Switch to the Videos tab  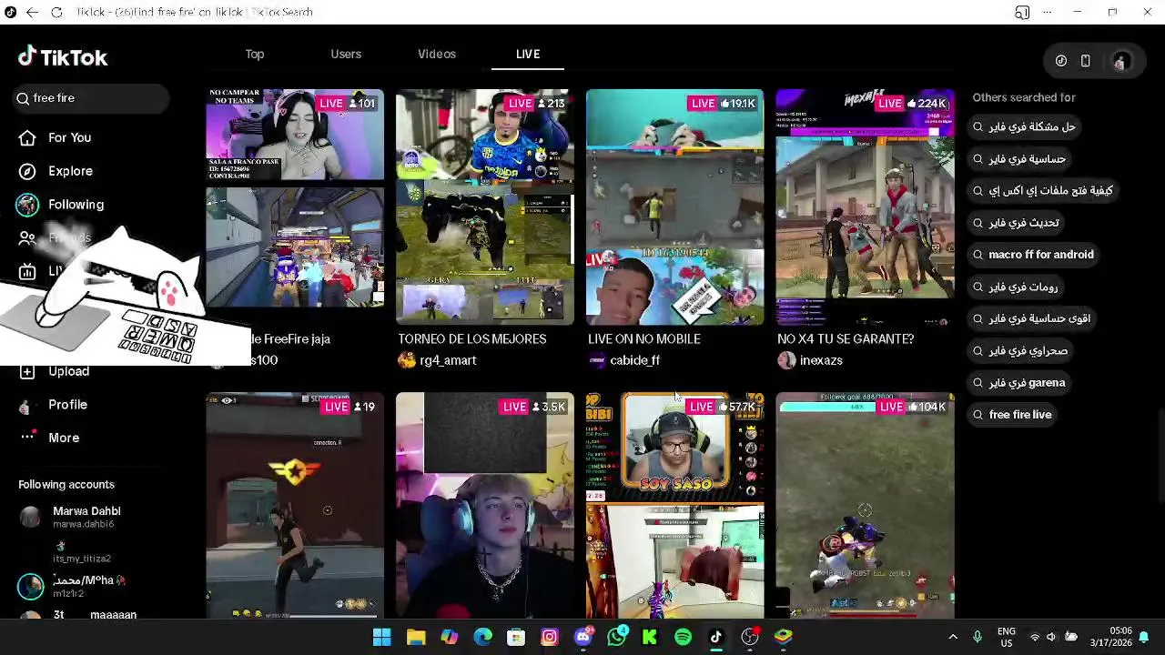click(437, 54)
